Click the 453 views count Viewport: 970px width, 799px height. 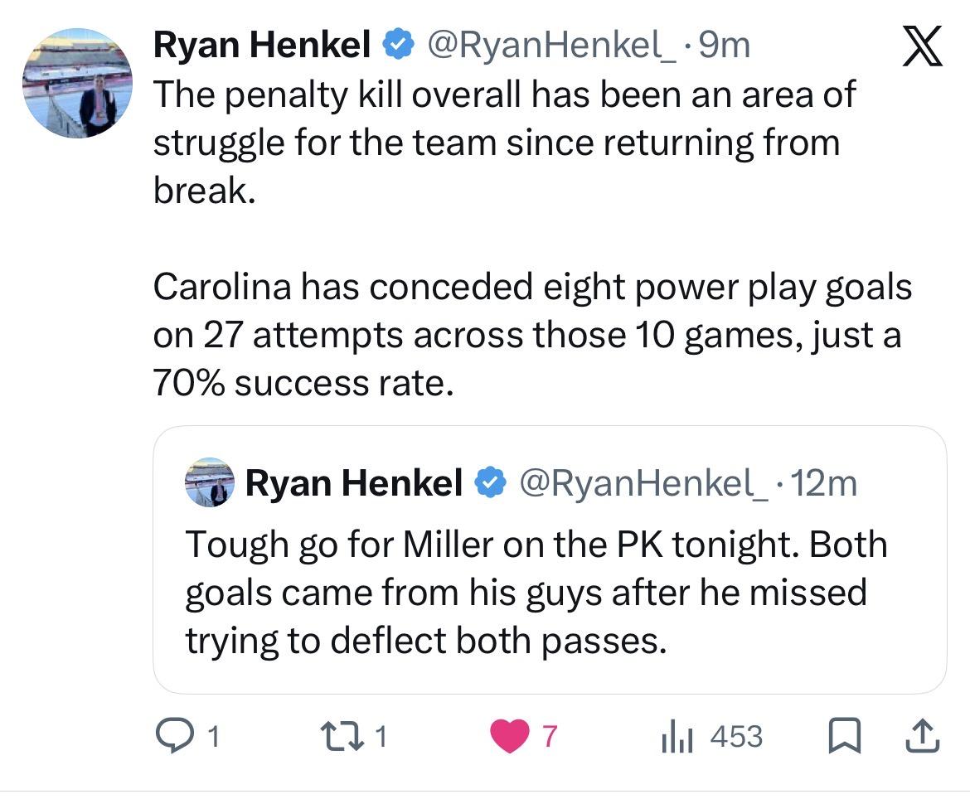[736, 736]
